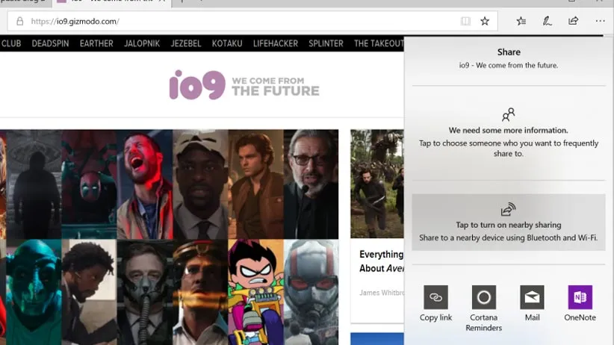Open the Favorites hub icon

point(521,21)
